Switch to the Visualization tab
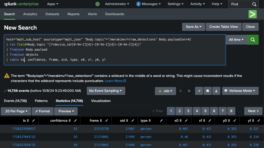264x148 pixels. (x=101, y=101)
